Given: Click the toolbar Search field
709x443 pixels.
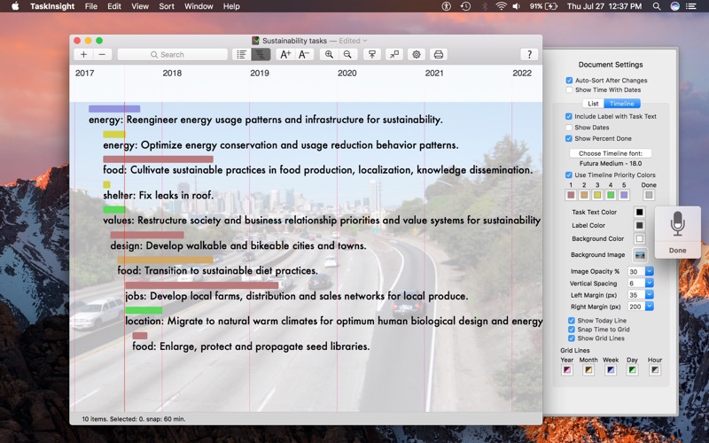Looking at the screenshot, I should coord(173,54).
